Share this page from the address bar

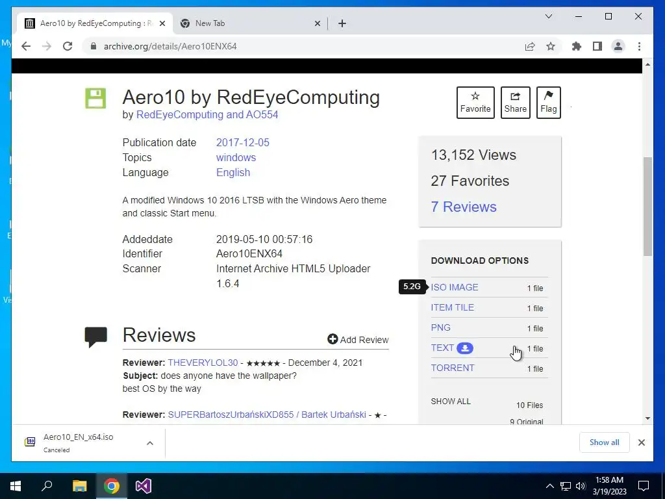point(530,46)
